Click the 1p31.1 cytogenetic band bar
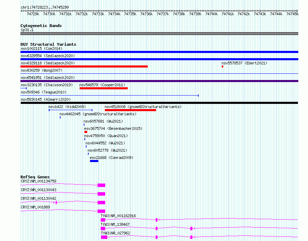This screenshot has height=241, width=308. [159, 34]
